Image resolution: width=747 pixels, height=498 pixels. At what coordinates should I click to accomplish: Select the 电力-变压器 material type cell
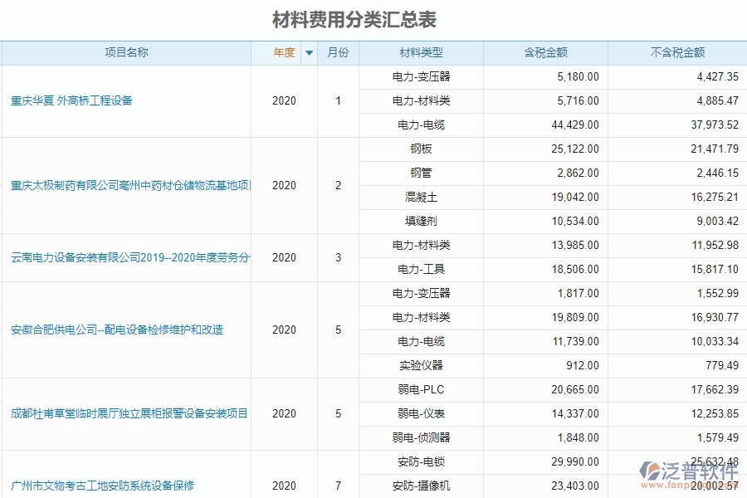[x=420, y=76]
